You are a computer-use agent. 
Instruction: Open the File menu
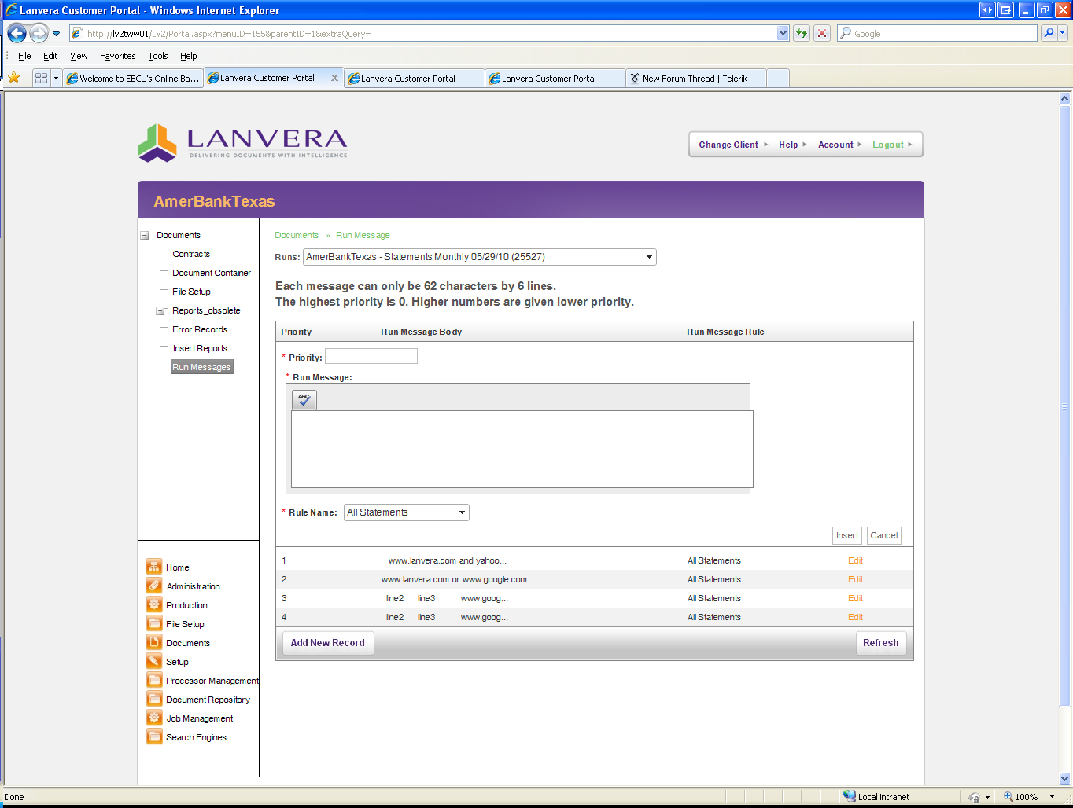(x=24, y=56)
